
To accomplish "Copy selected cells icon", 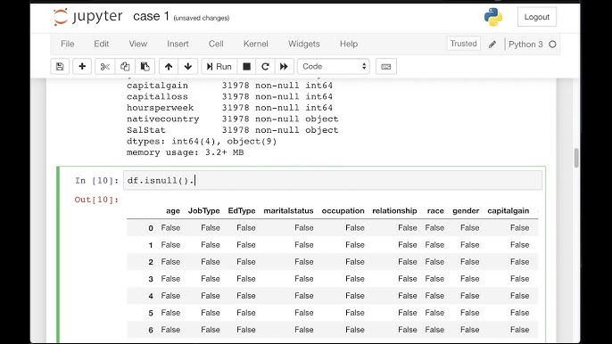I will click(x=125, y=66).
